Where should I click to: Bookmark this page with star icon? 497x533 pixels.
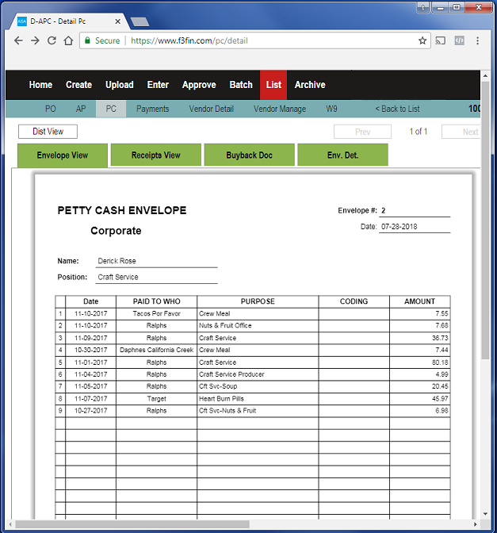tap(422, 40)
